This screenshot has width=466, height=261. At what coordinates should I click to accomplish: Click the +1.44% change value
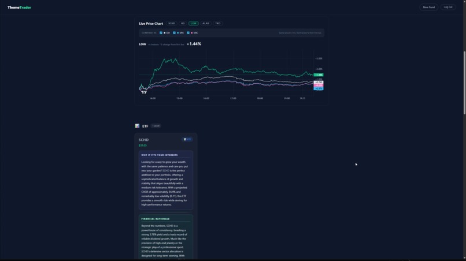point(194,44)
